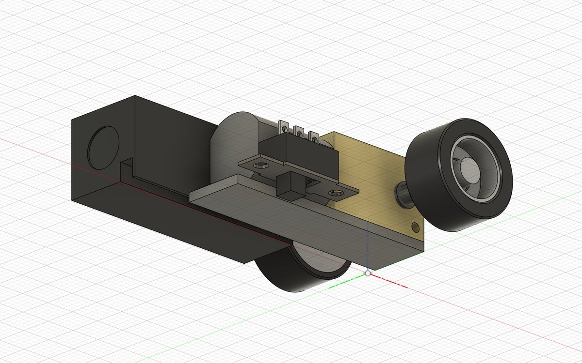Select right mounting hole on switch bracket
582x363 pixels.
(336, 194)
